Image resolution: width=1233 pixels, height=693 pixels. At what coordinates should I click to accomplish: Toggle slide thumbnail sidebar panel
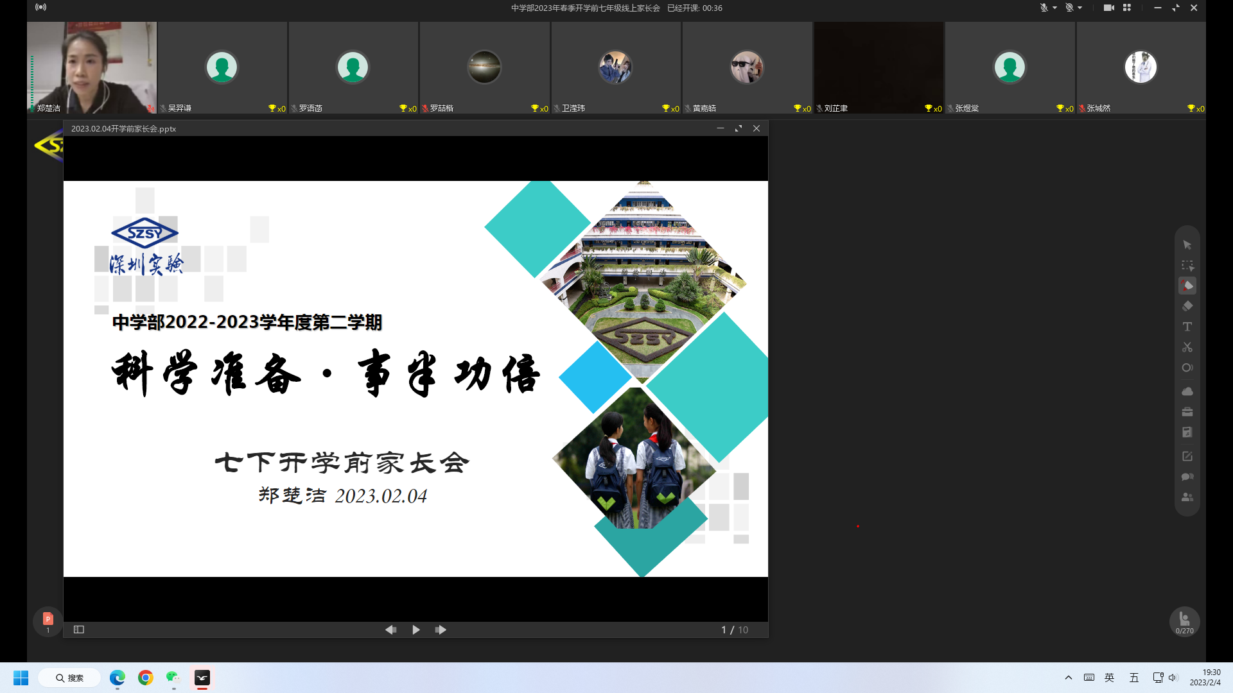click(x=79, y=629)
